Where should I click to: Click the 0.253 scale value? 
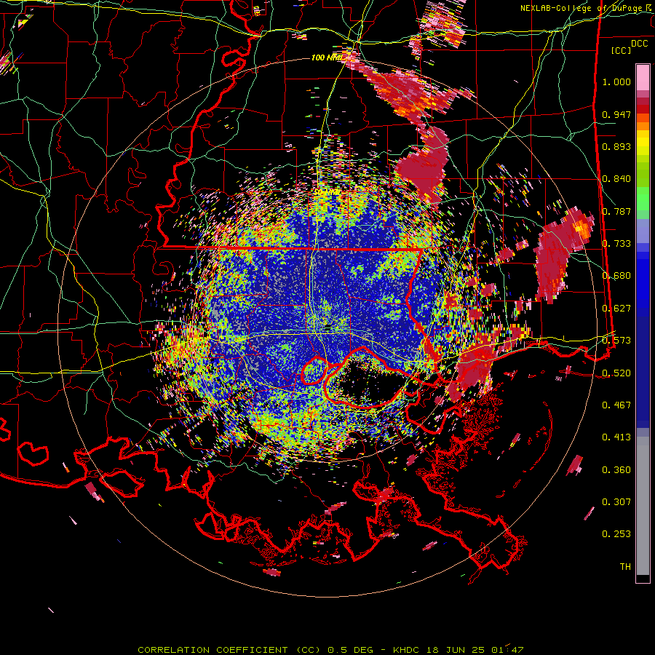616,534
